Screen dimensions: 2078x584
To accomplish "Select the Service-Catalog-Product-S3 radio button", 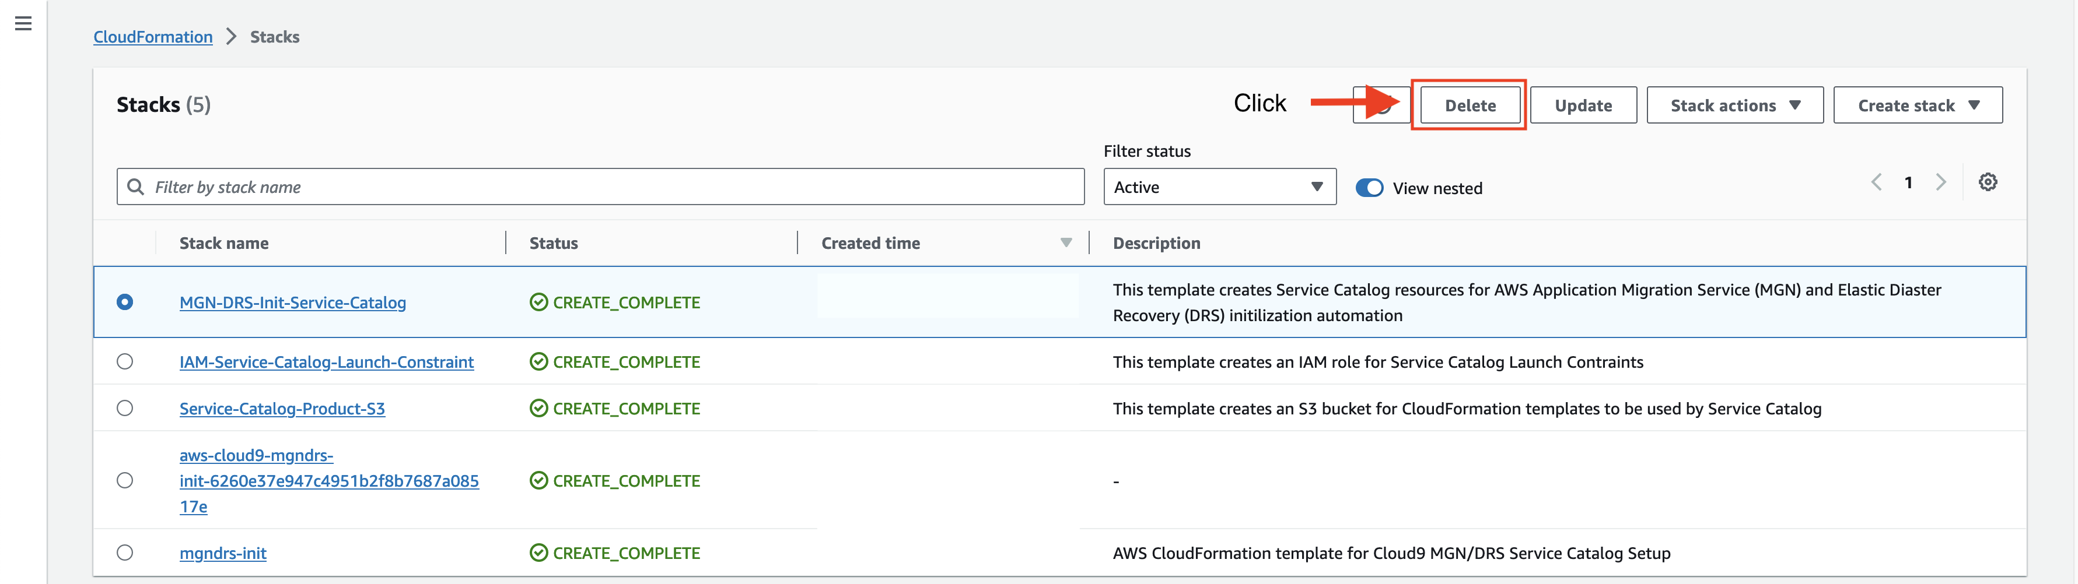I will [x=125, y=407].
